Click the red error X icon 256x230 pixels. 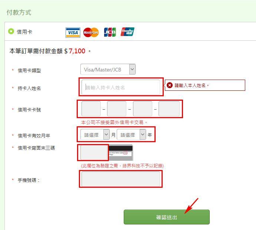click(170, 85)
